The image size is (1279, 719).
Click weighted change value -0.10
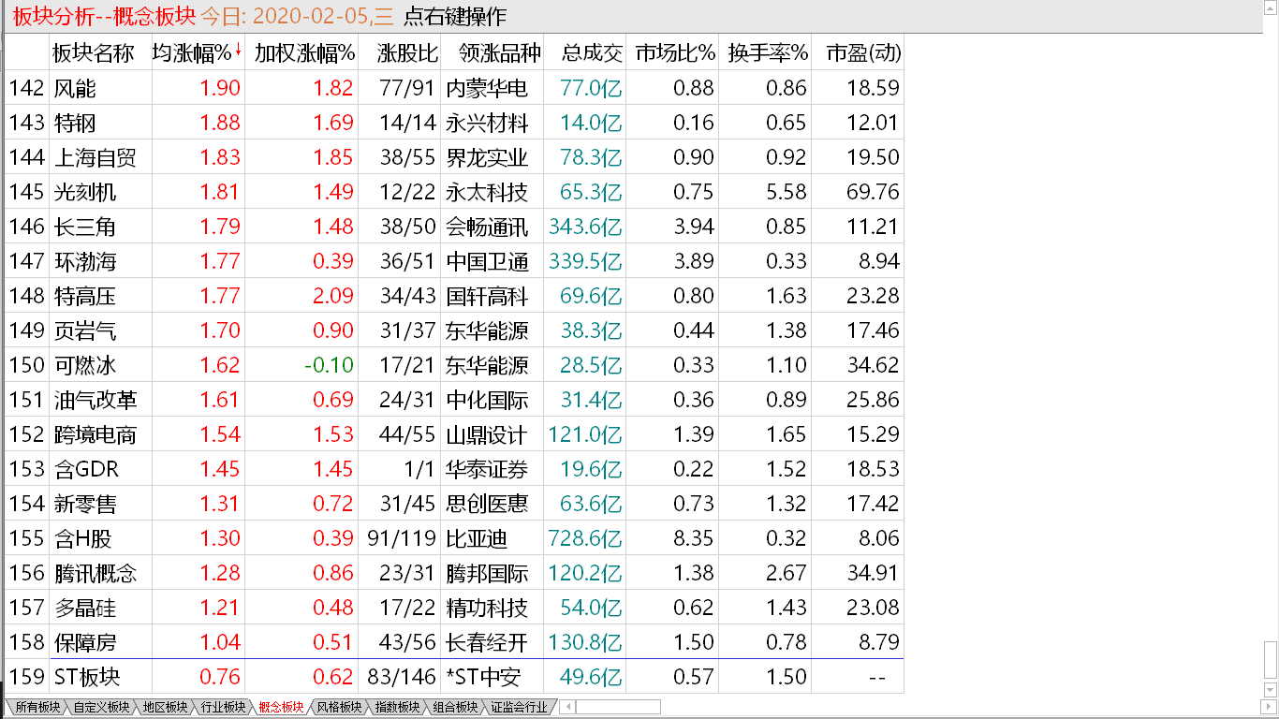pos(329,365)
